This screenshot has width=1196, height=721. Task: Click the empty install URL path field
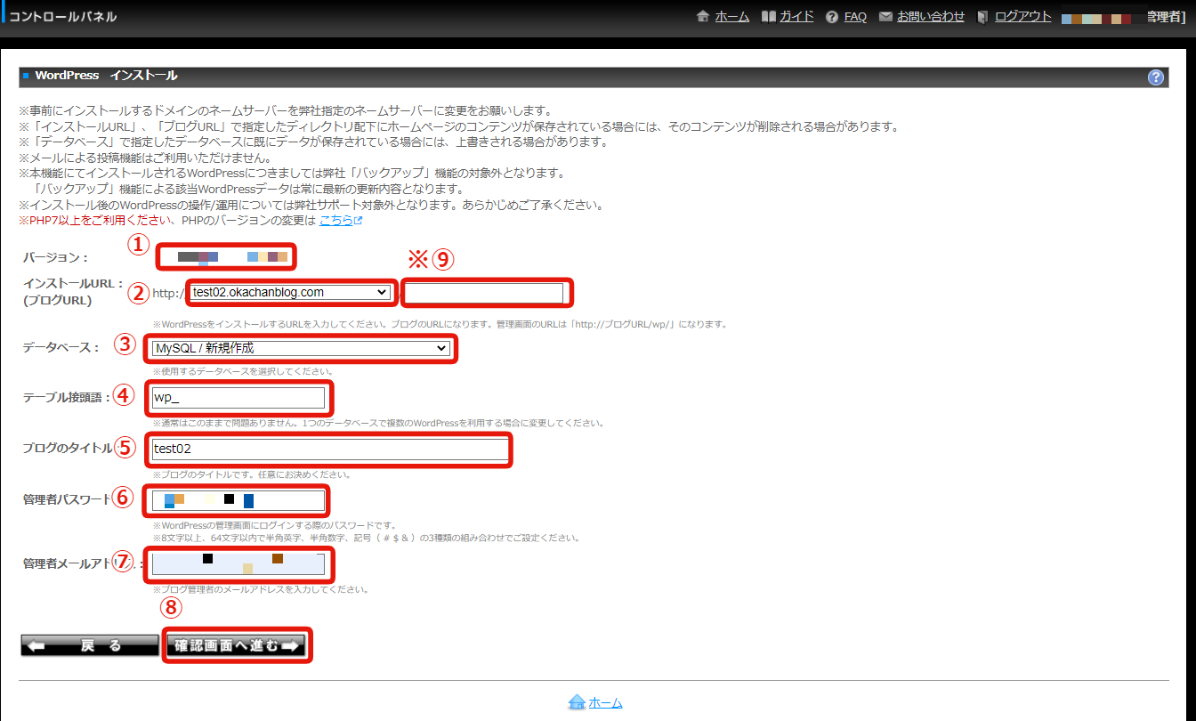pyautogui.click(x=486, y=292)
